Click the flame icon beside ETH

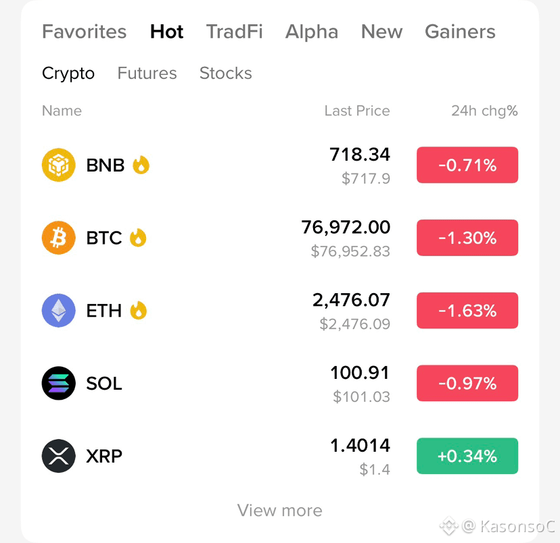click(x=139, y=310)
